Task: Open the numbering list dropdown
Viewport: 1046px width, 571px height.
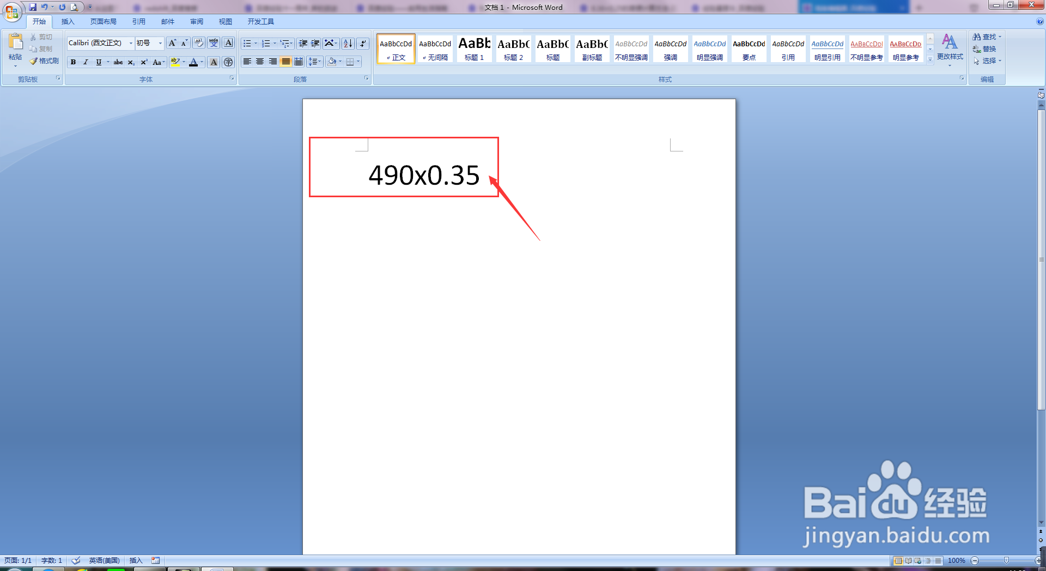Action: click(275, 43)
